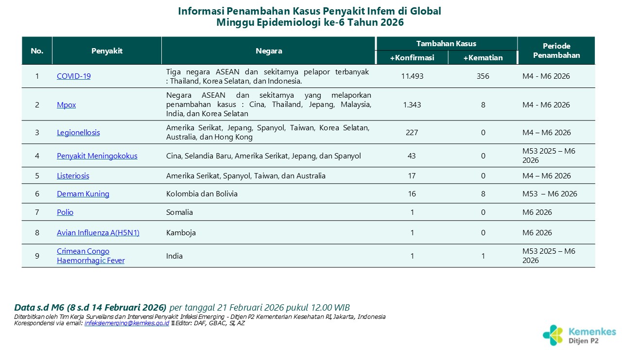Select the Kamboja country cell
Screen dimensions: 622x350
tap(181, 233)
